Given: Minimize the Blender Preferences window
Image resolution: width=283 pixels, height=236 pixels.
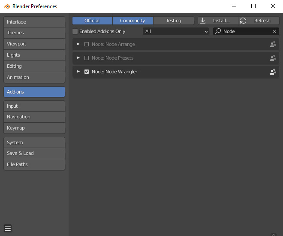Looking at the screenshot, I should coord(234,6).
